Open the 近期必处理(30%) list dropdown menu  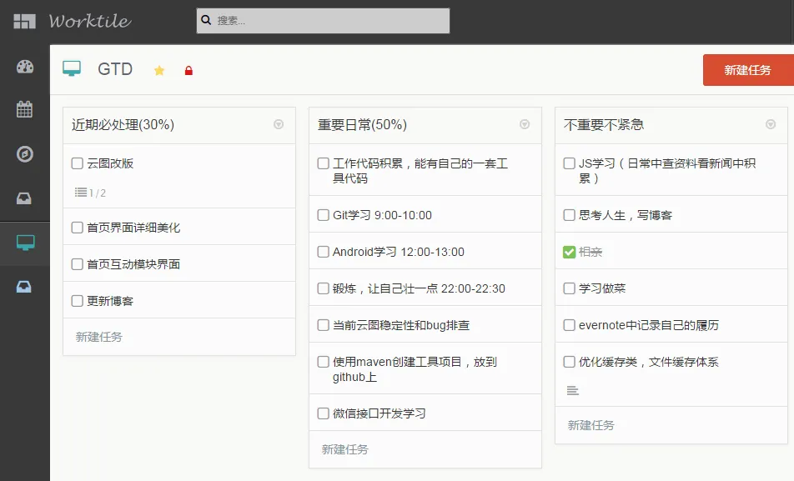(279, 124)
